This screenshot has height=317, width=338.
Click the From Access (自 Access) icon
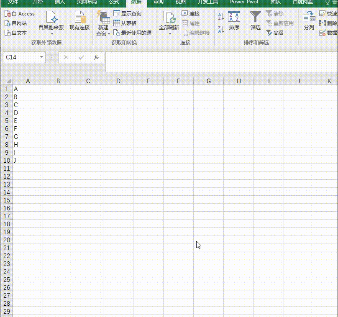coord(8,13)
